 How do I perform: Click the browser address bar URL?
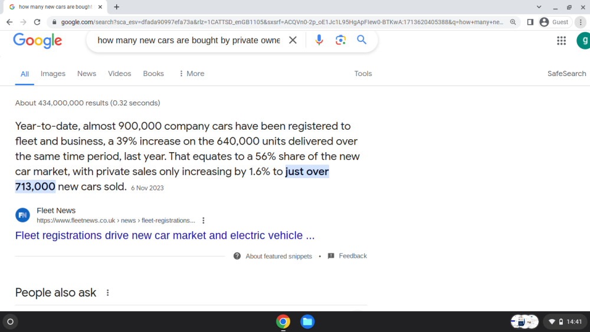282,22
